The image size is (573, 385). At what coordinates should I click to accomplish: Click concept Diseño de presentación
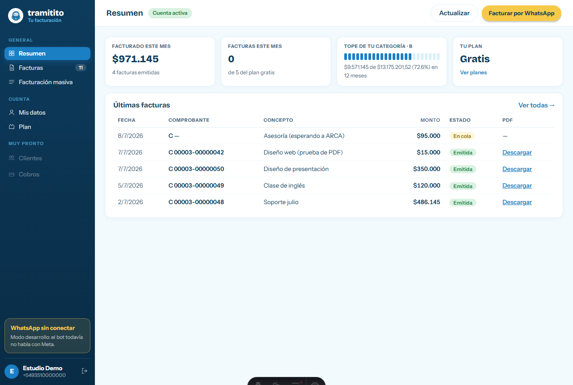point(296,169)
